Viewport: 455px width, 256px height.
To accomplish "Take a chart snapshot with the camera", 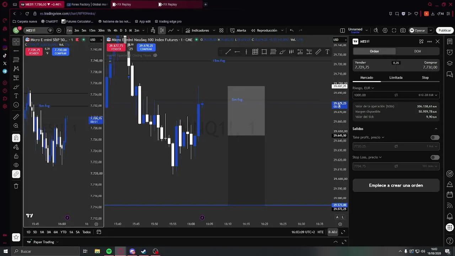I will [403, 31].
